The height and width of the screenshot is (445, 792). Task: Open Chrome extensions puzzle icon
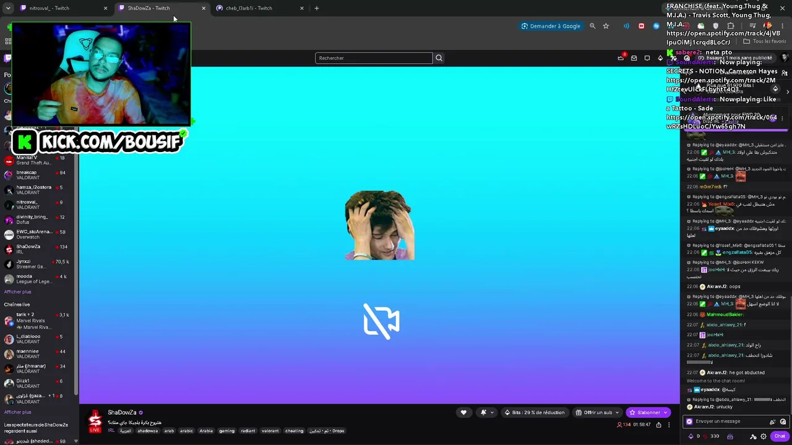pos(731,26)
